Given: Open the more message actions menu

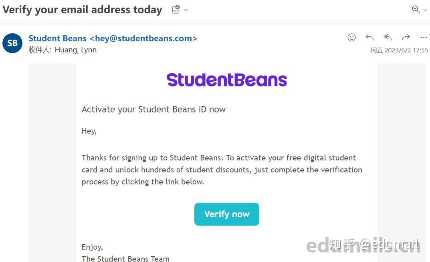Looking at the screenshot, I should (424, 37).
